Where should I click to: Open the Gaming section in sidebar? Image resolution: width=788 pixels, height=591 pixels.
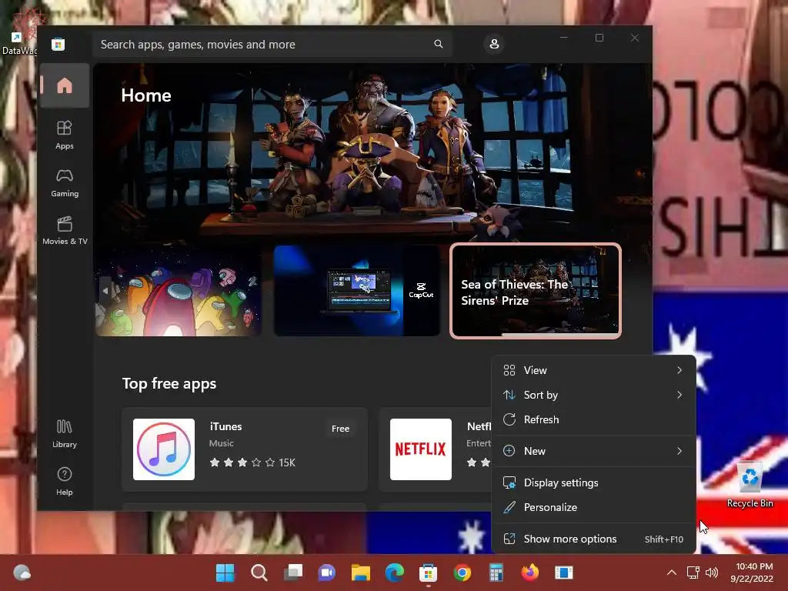click(x=65, y=183)
